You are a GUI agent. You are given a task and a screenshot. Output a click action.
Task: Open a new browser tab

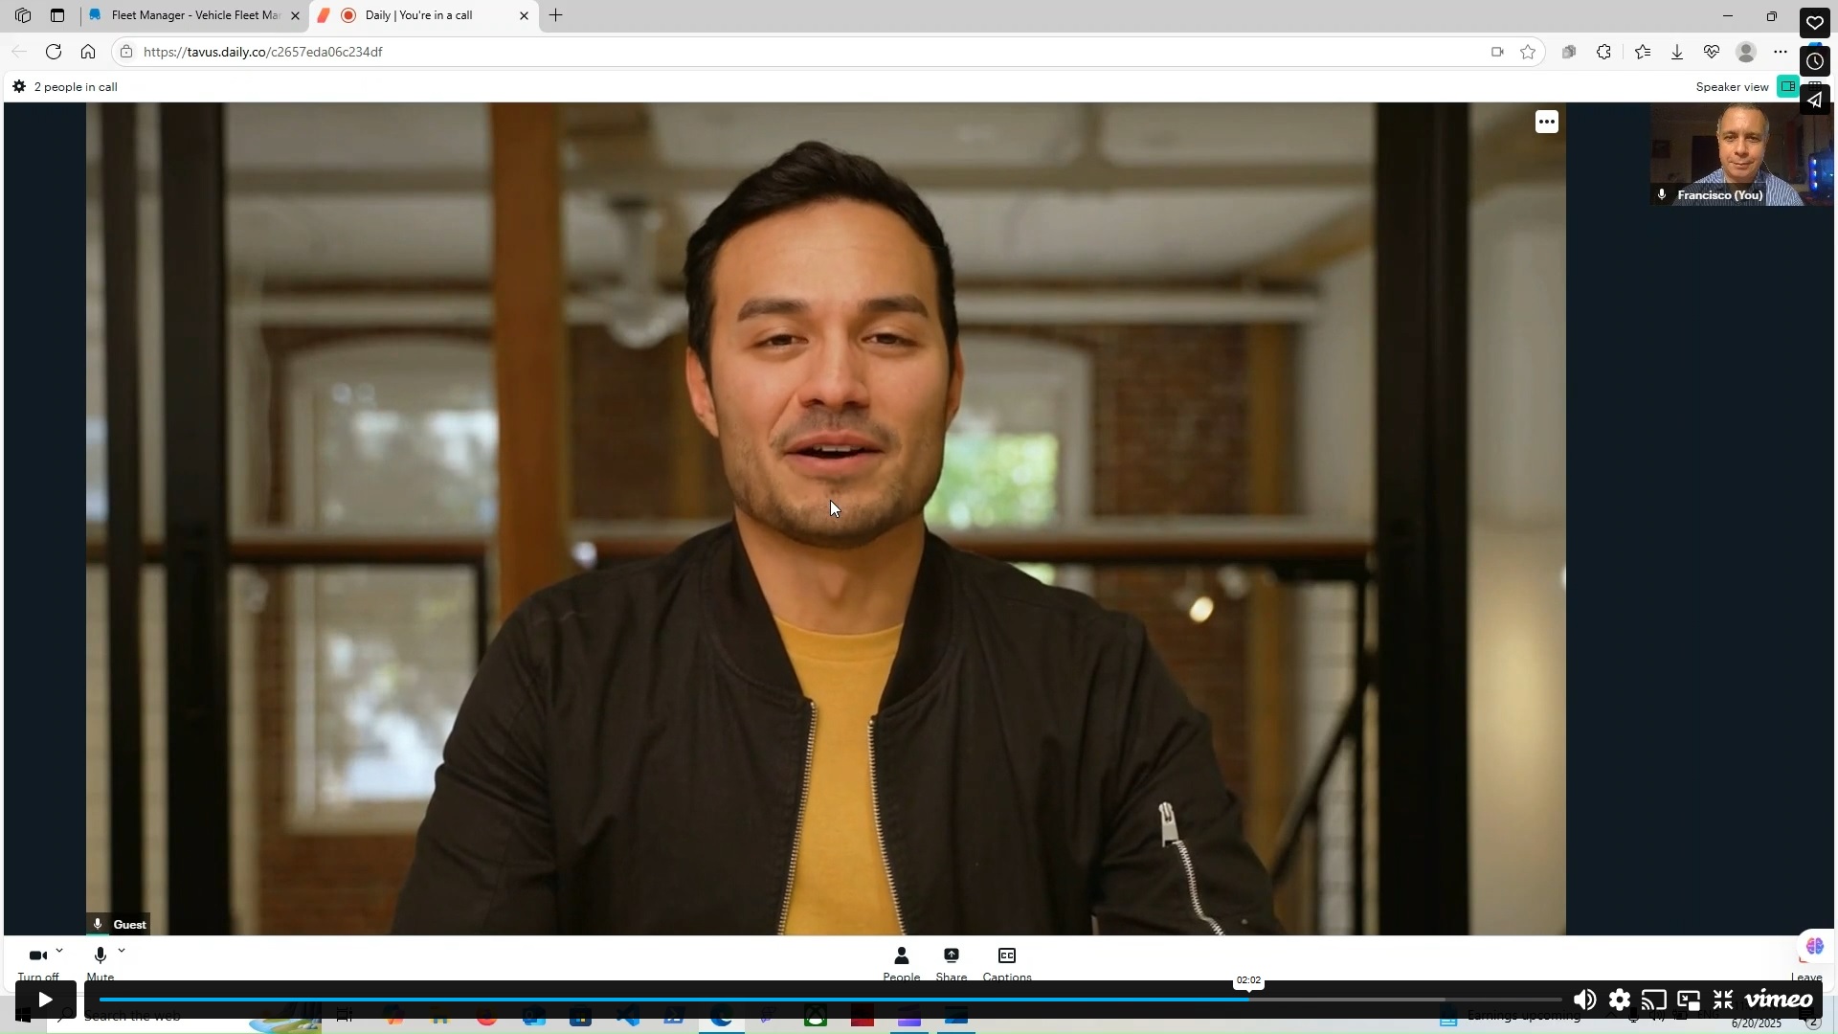coord(555,15)
